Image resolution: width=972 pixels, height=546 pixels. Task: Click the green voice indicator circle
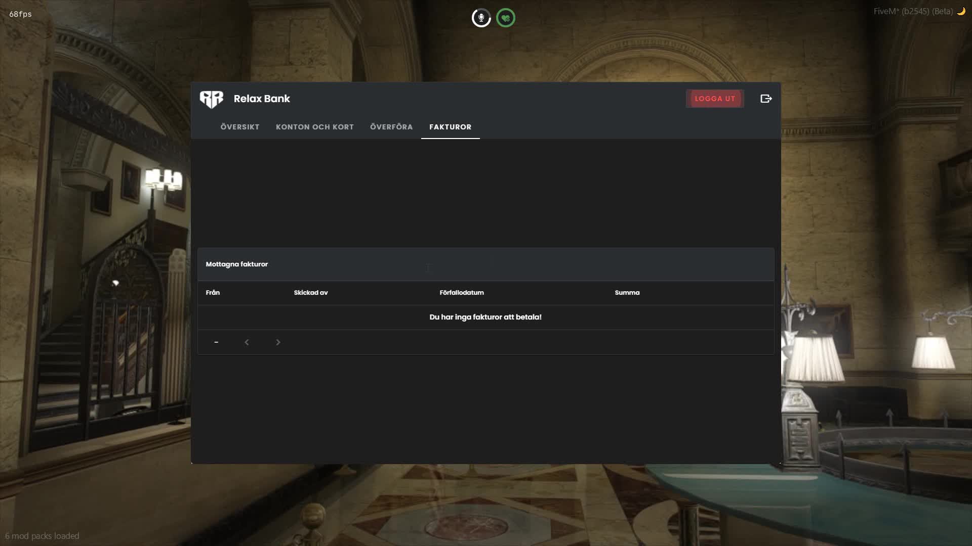[505, 17]
